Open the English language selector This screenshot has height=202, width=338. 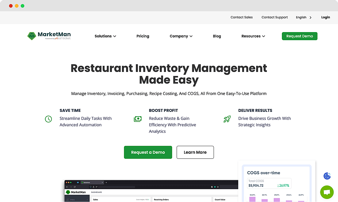point(304,18)
